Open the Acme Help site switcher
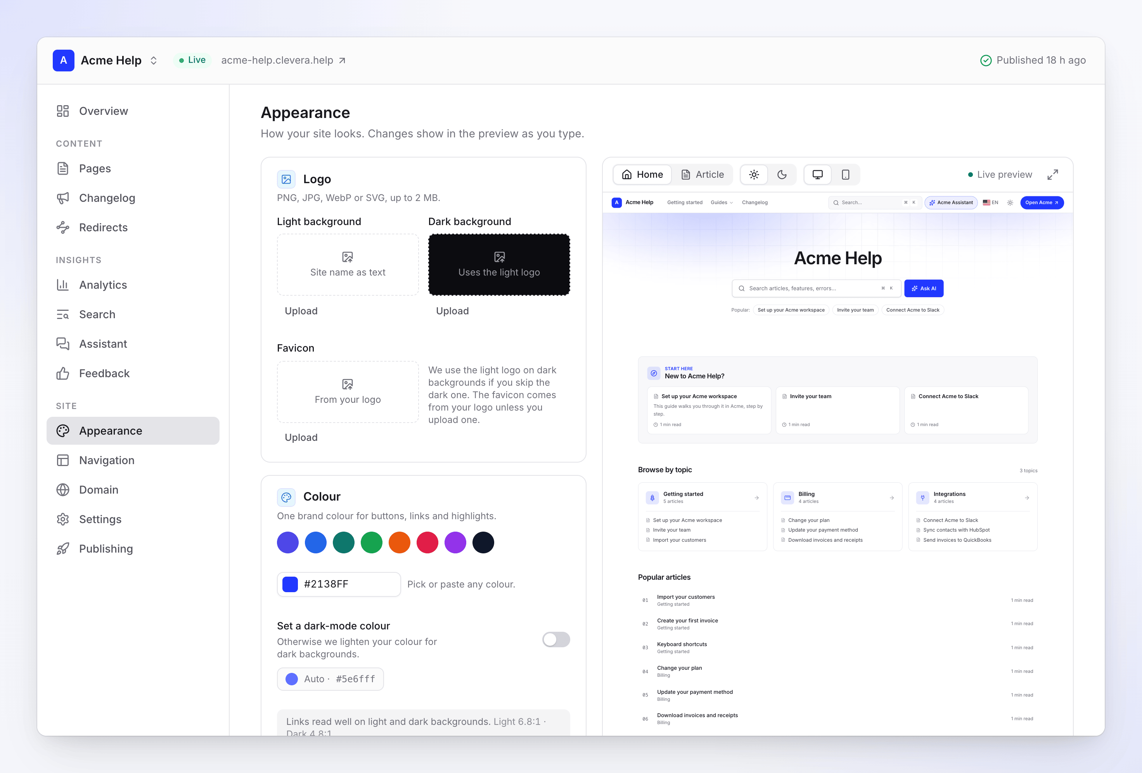 pos(106,61)
